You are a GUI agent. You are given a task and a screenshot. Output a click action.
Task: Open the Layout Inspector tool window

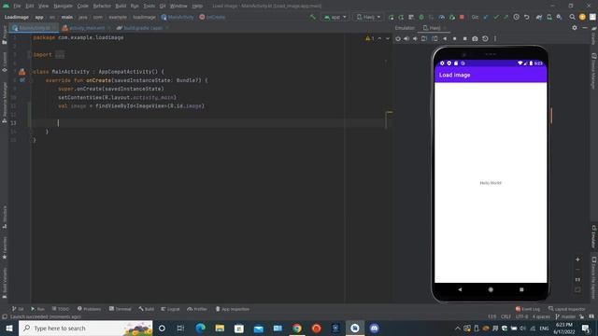pos(567,309)
